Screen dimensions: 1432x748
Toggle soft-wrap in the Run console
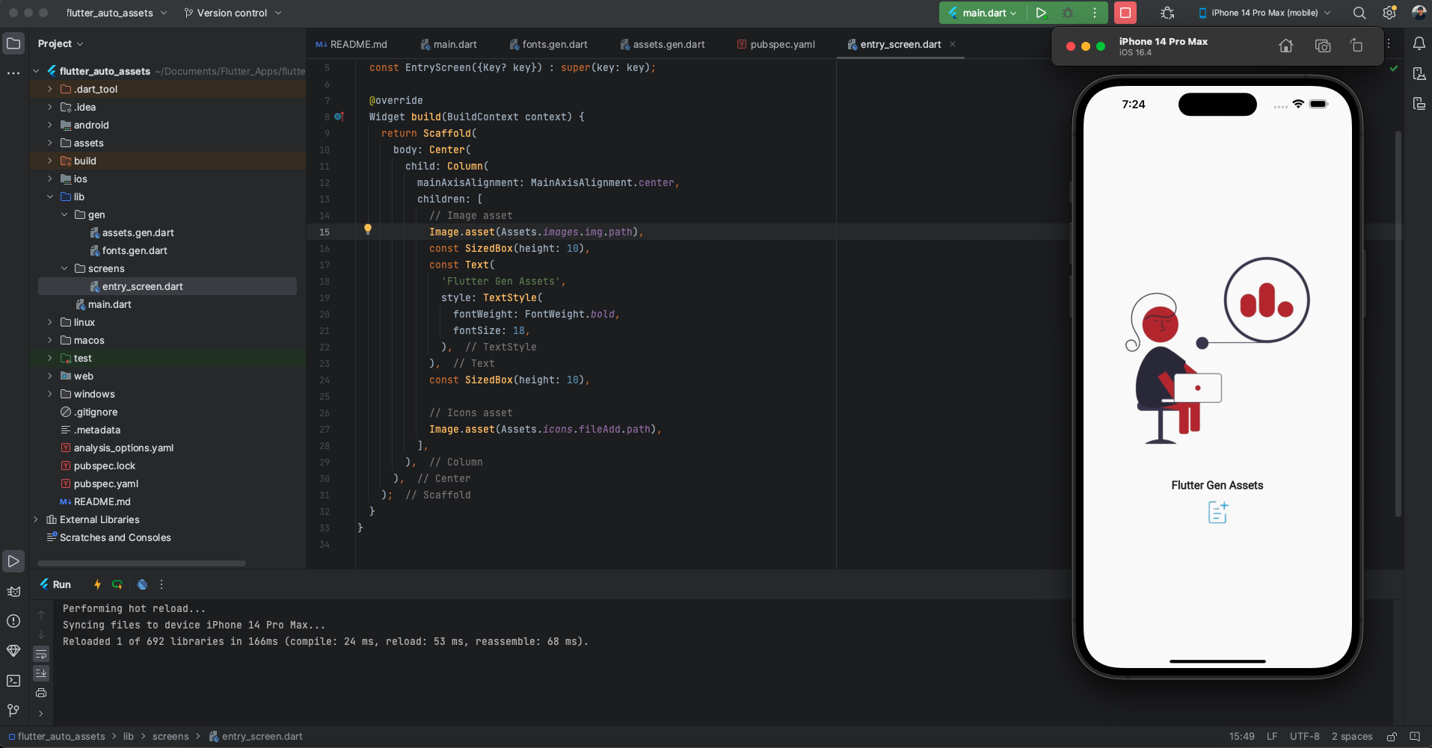[40, 654]
